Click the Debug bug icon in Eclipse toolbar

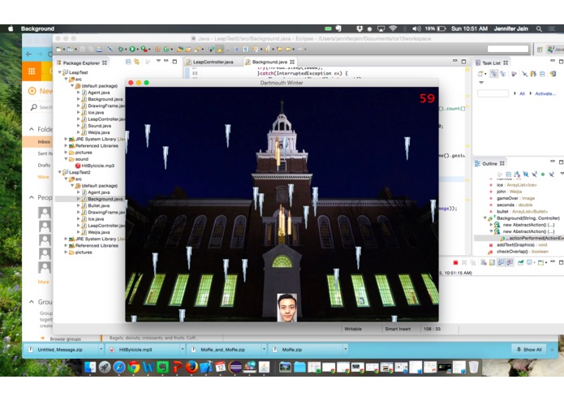(120, 49)
